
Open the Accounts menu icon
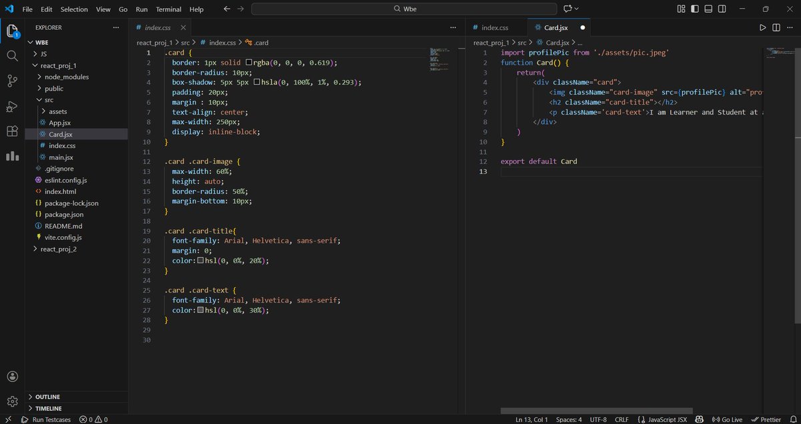tap(12, 377)
